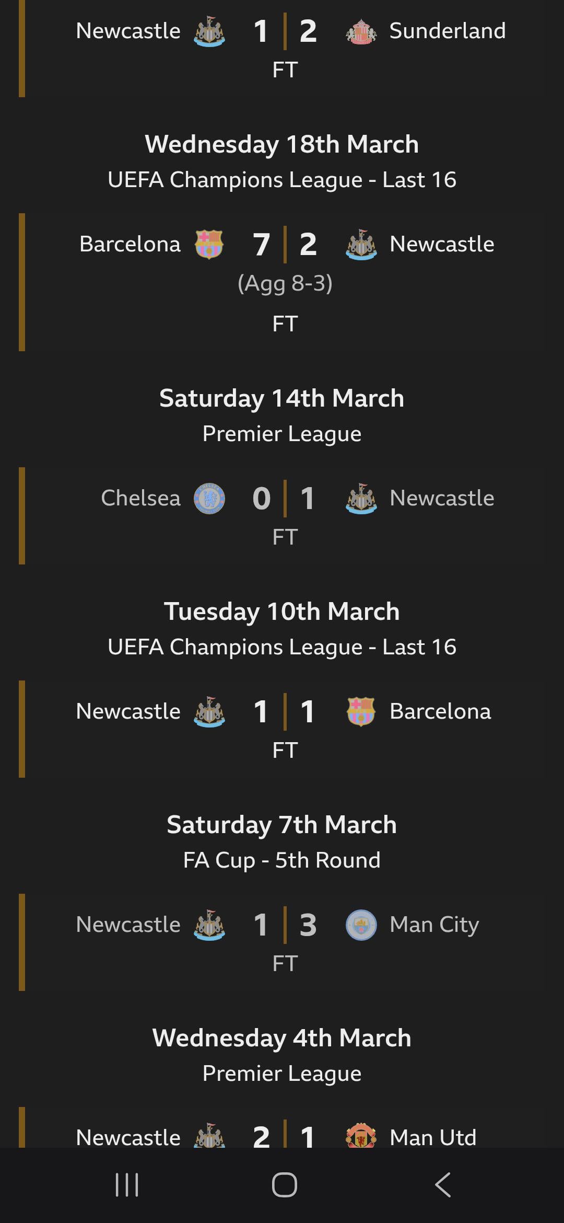Open the Man City team link
564x1223 pixels.
click(434, 925)
